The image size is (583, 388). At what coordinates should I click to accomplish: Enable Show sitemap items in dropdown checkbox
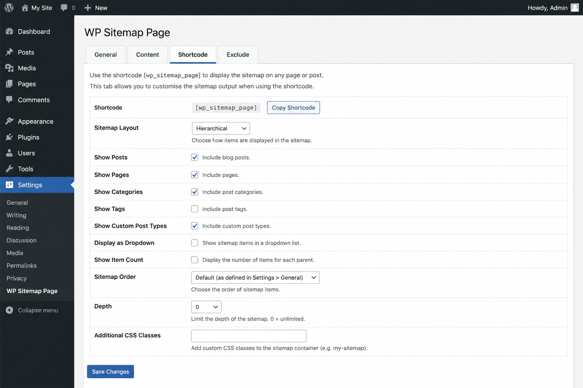pyautogui.click(x=195, y=243)
